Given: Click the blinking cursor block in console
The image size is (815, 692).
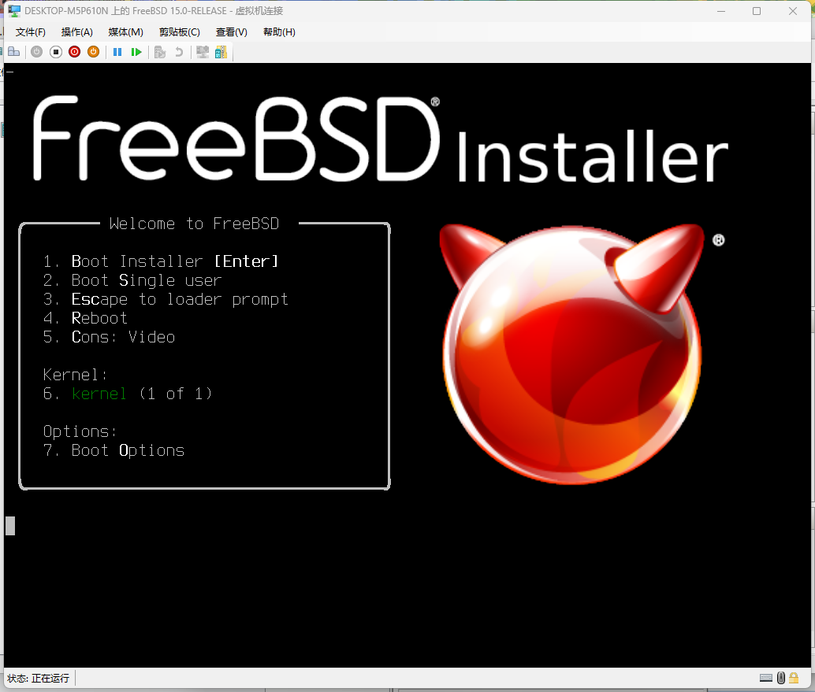Looking at the screenshot, I should (10, 526).
